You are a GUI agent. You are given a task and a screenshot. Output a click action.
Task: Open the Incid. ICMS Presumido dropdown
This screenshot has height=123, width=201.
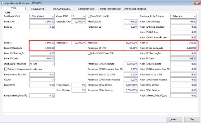(42, 64)
